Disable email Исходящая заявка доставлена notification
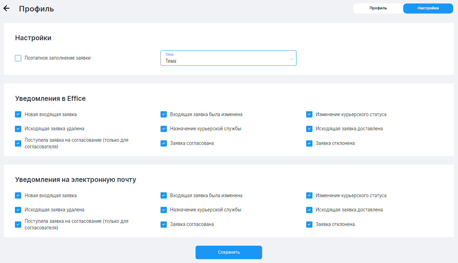Screen dimensions: 458x263 click(x=309, y=210)
